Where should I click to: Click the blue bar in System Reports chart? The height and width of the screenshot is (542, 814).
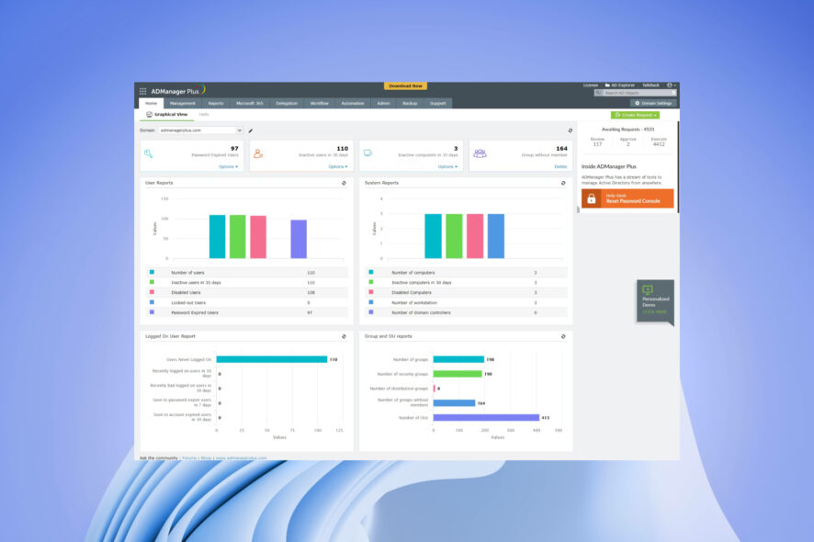(496, 236)
